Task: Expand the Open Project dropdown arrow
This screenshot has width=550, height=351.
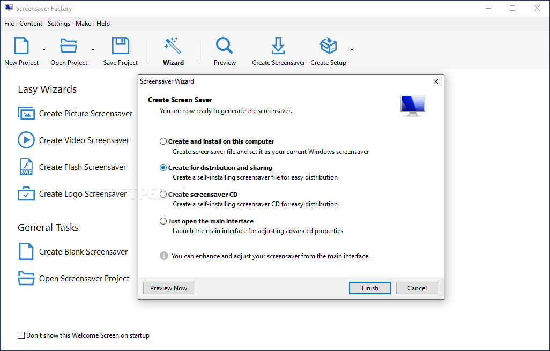Action: click(93, 49)
